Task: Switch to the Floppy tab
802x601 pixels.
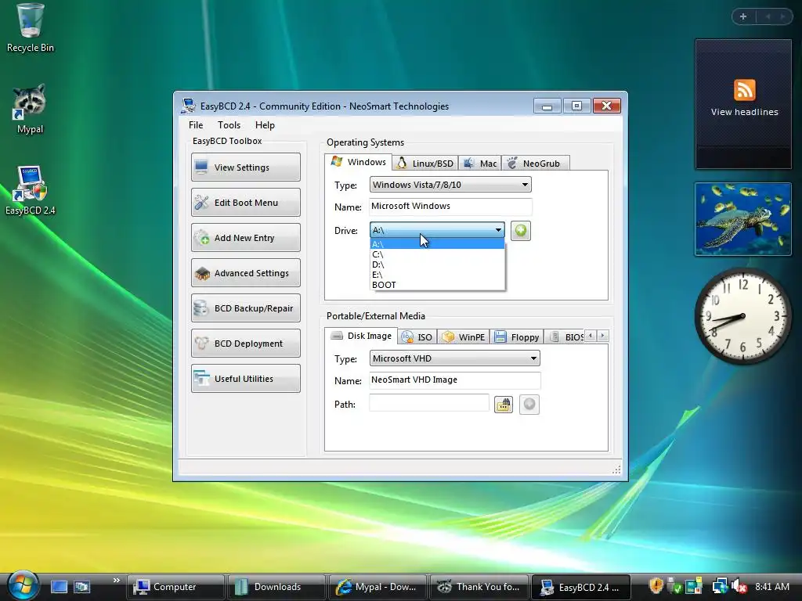Action: [517, 337]
